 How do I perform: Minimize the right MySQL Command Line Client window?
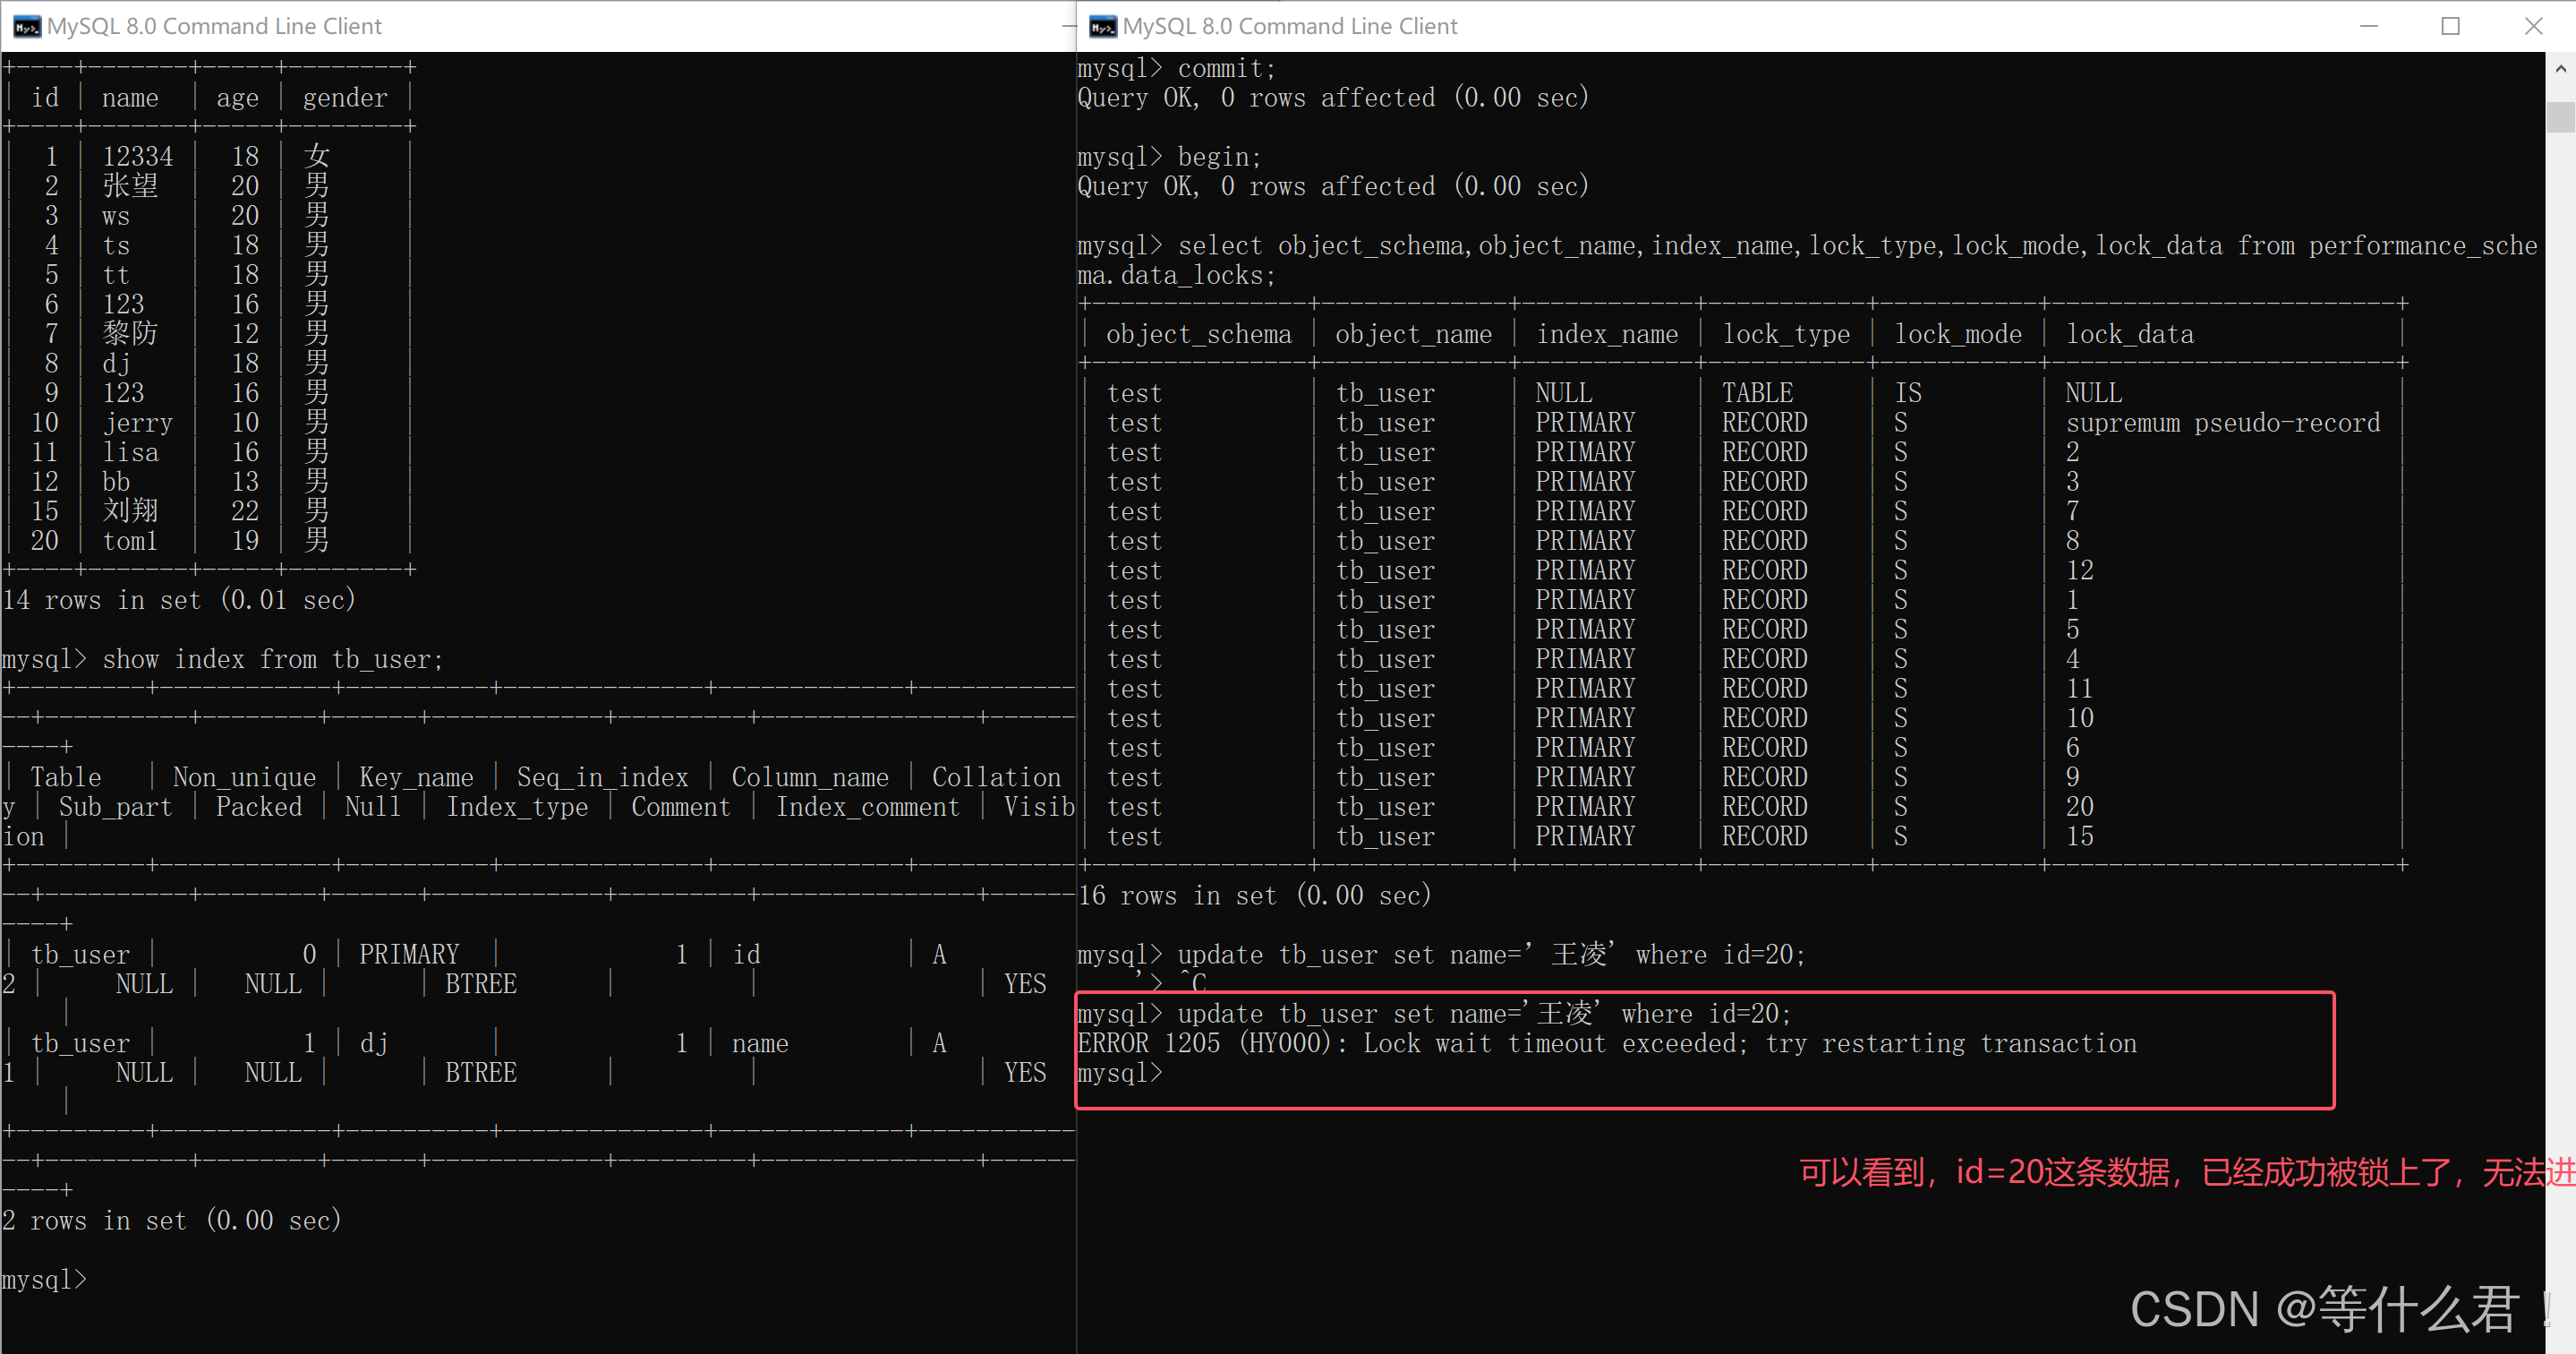2368,26
